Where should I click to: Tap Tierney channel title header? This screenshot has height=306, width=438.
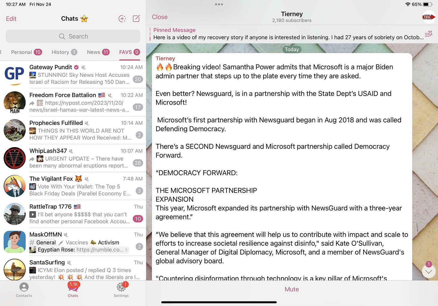point(292,14)
